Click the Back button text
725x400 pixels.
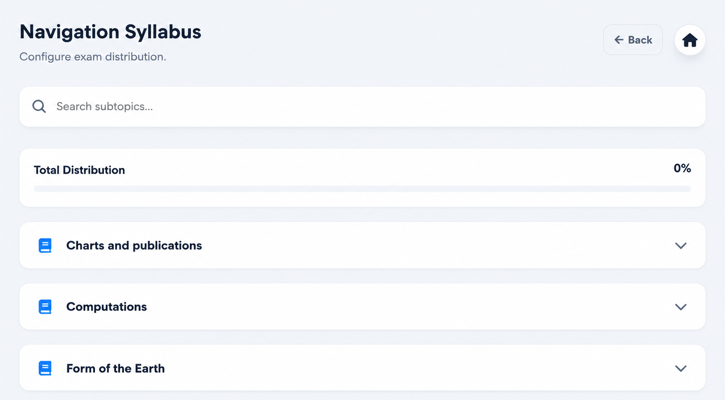(640, 40)
